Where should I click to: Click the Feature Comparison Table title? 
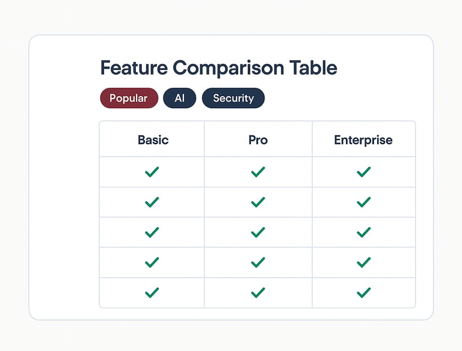[218, 68]
